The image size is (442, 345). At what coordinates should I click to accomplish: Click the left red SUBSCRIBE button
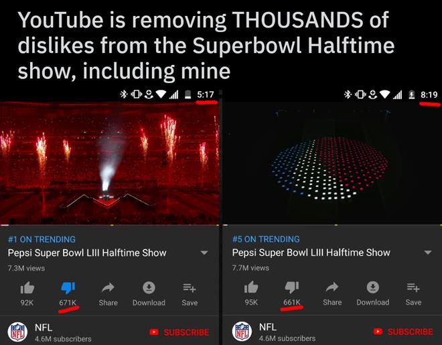[179, 332]
